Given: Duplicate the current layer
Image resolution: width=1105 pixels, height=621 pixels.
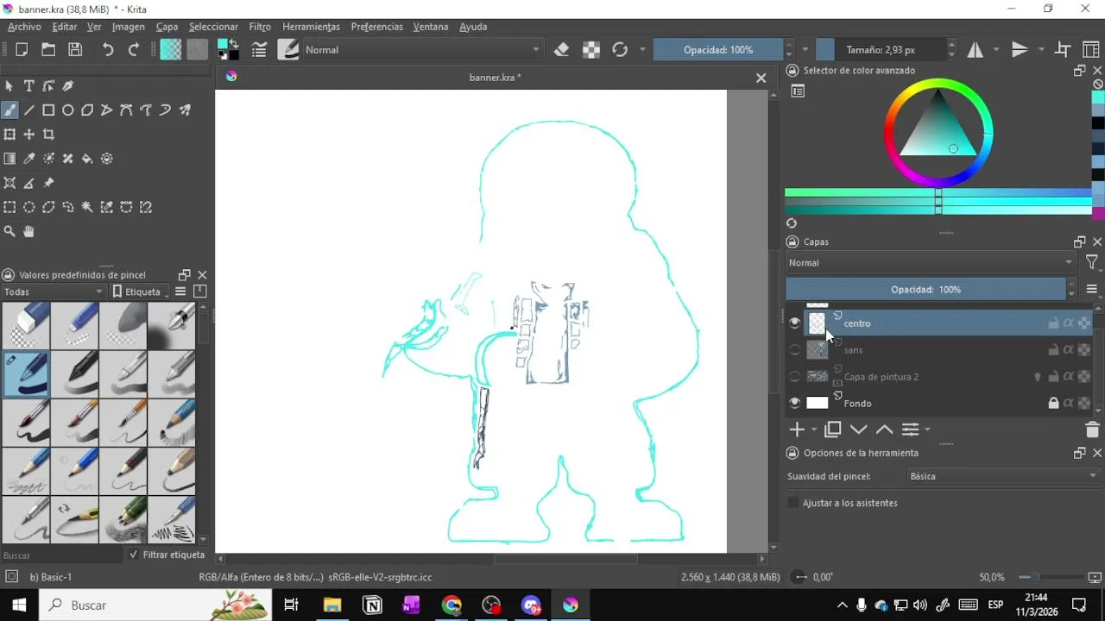Looking at the screenshot, I should click(x=833, y=429).
